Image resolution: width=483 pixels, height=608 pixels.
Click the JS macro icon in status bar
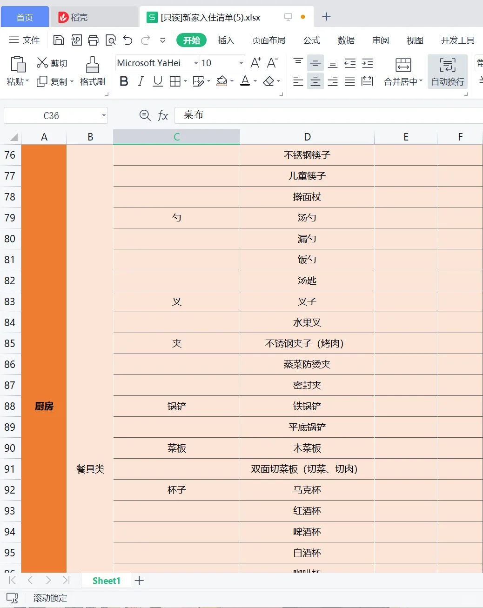pos(12,598)
